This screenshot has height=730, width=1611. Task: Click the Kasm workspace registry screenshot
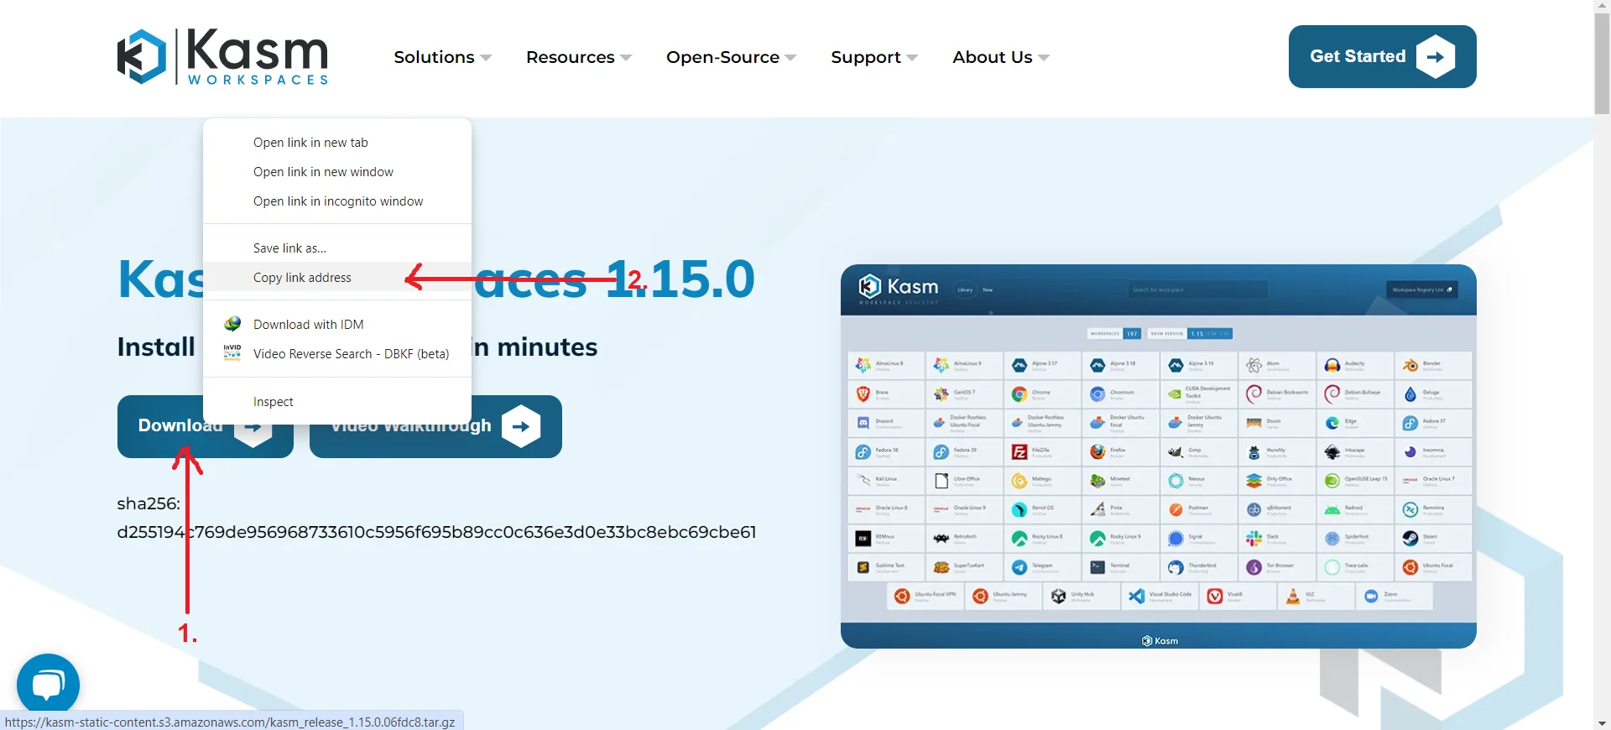coord(1158,456)
